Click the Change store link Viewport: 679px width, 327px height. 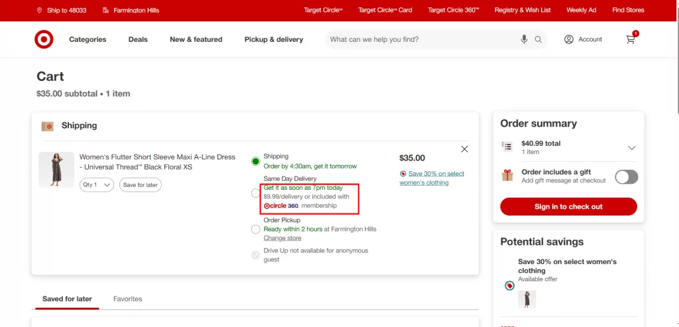coord(282,237)
